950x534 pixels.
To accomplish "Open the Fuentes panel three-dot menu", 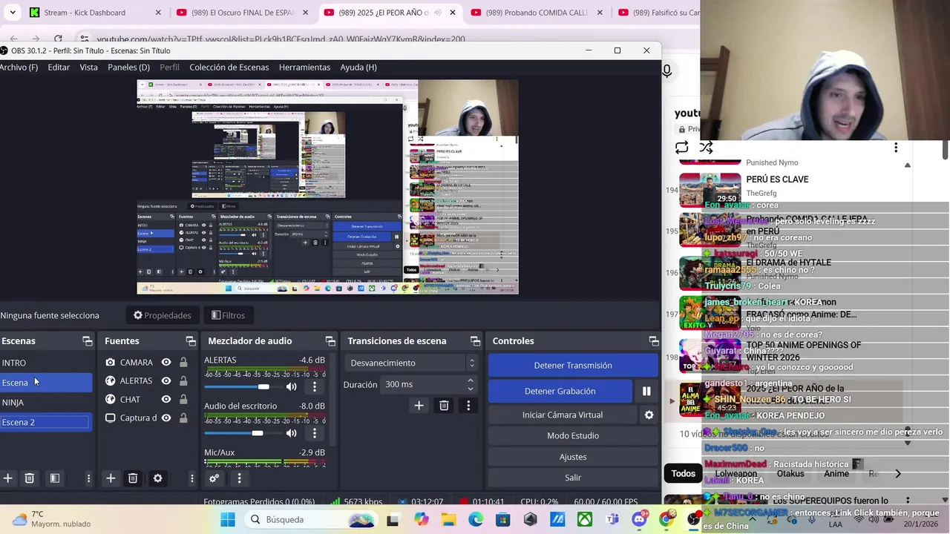I will pos(191,478).
